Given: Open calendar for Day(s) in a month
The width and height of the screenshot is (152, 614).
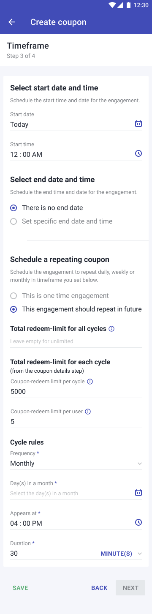Looking at the screenshot, I should point(138,492).
